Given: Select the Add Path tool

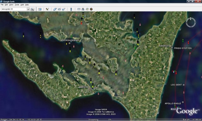Looking at the screenshot, I should (x=59, y=9).
